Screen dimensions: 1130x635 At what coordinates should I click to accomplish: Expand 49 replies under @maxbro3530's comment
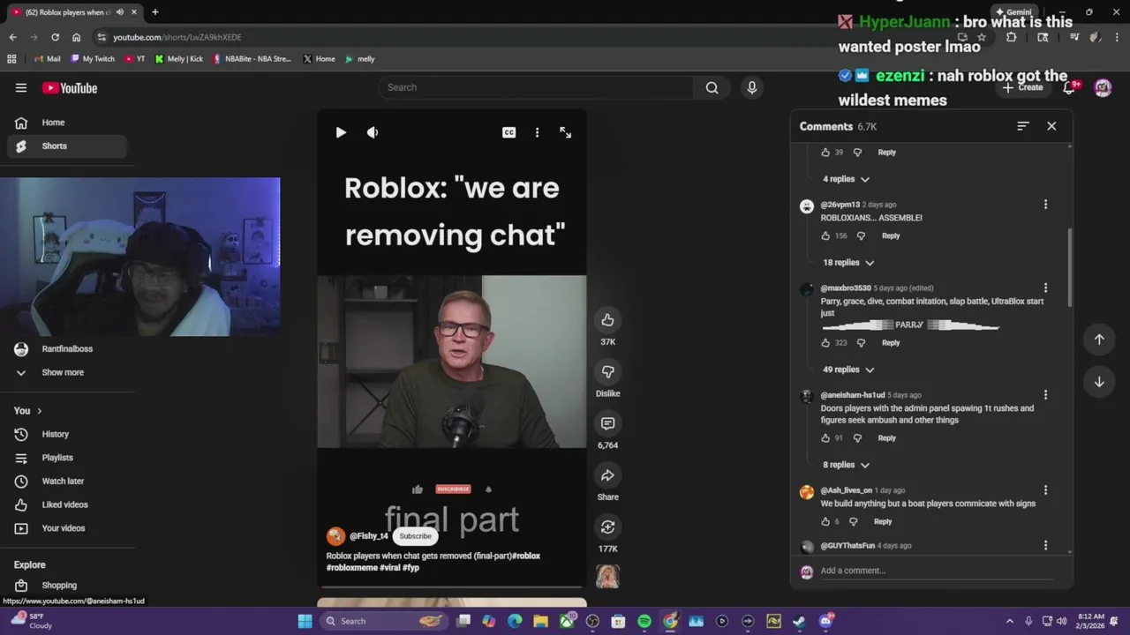pos(848,370)
